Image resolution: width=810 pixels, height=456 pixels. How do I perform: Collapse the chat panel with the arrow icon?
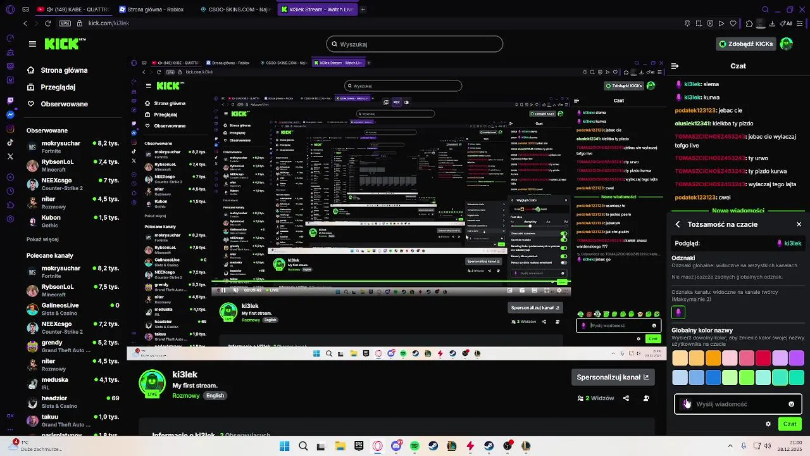pyautogui.click(x=675, y=66)
